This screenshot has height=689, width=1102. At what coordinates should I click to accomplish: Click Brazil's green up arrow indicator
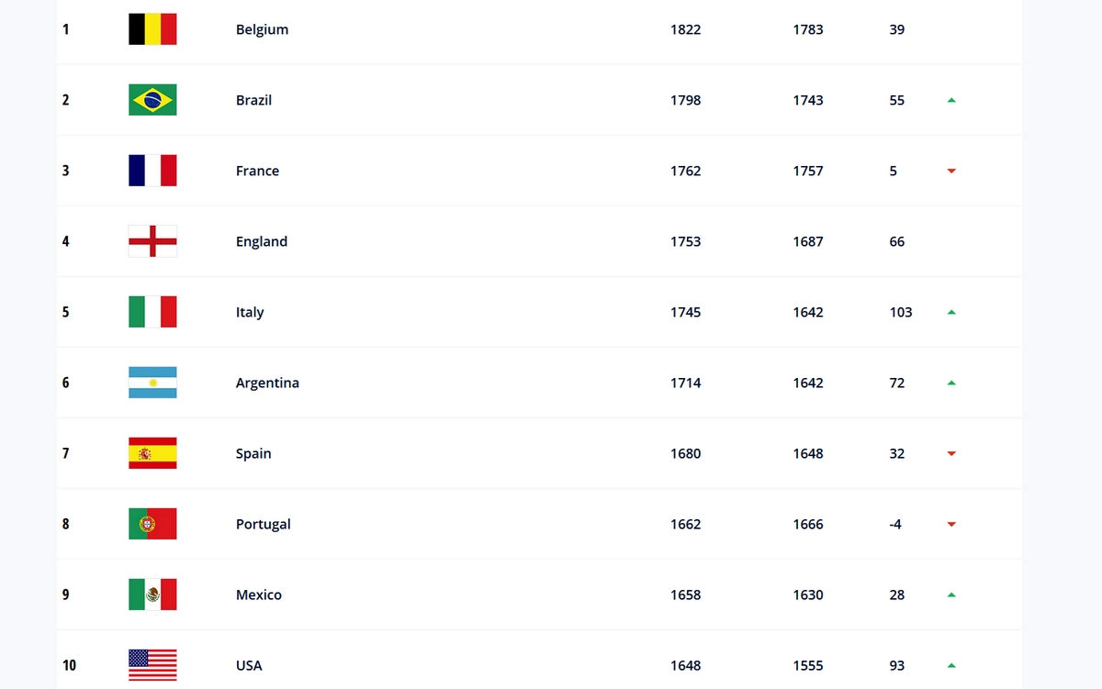pos(951,100)
